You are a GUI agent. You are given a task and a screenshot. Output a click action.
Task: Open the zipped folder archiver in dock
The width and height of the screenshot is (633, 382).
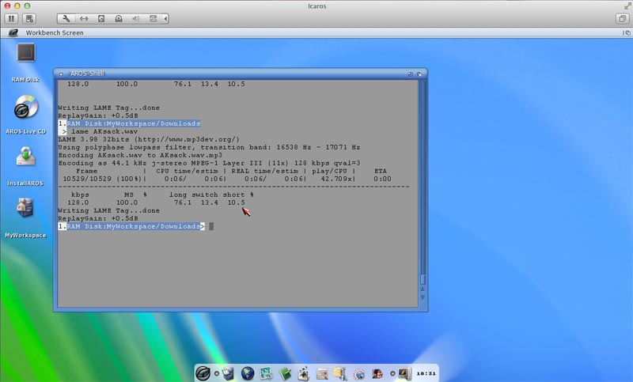pos(340,373)
